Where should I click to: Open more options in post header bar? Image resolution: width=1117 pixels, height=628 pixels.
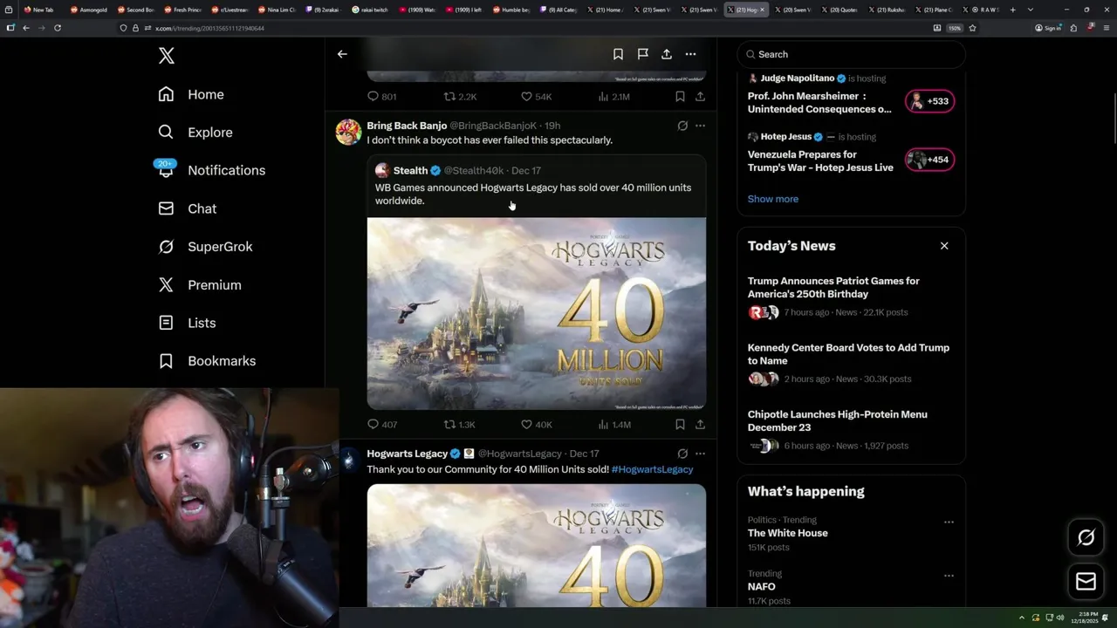point(690,54)
